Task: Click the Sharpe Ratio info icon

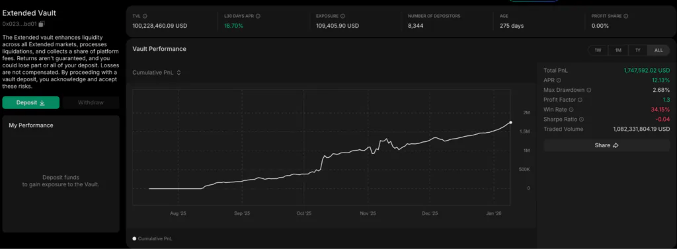Action: (x=581, y=120)
